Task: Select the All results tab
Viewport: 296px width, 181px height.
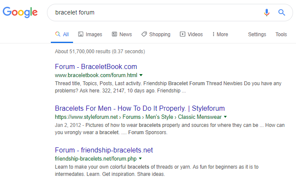Action: [x=62, y=34]
